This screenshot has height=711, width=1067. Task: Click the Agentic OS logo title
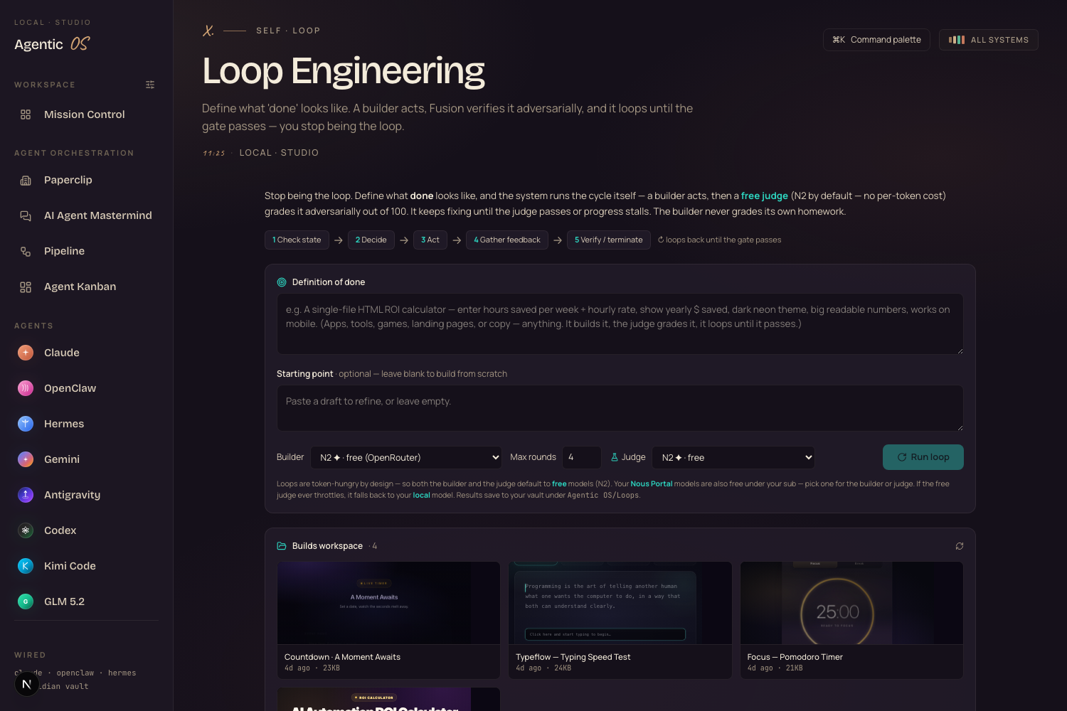pyautogui.click(x=52, y=44)
